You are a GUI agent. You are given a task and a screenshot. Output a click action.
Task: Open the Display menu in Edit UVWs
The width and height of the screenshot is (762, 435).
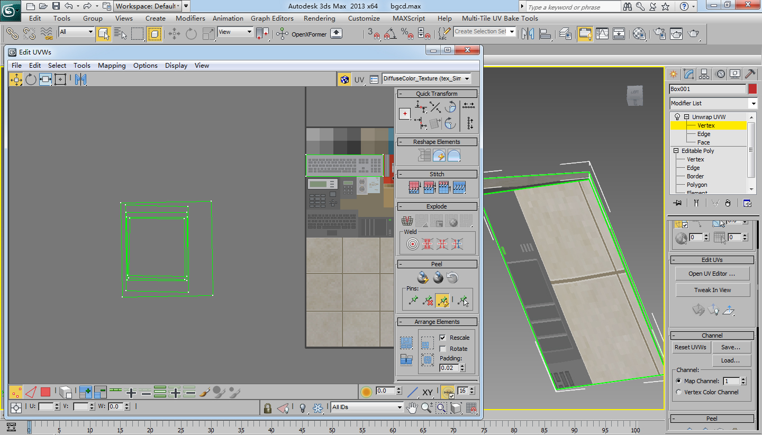click(176, 66)
